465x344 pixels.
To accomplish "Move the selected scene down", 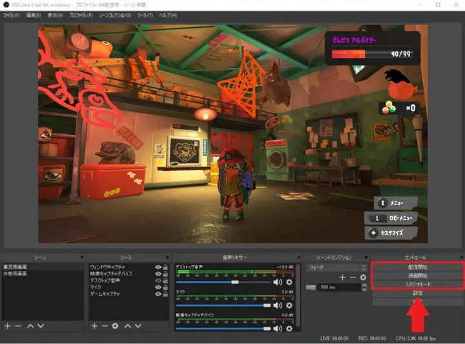I will point(41,326).
